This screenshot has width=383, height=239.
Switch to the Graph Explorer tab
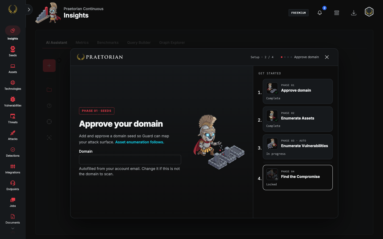pyautogui.click(x=172, y=42)
